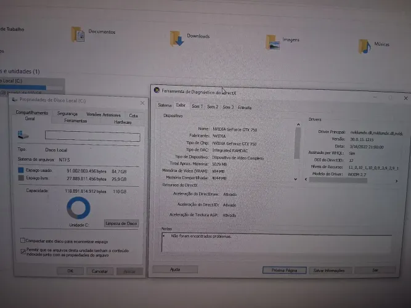The width and height of the screenshot is (411, 308).
Task: Click left arrow of Drivers horizontal scrollbar
Action: pyautogui.click(x=306, y=179)
